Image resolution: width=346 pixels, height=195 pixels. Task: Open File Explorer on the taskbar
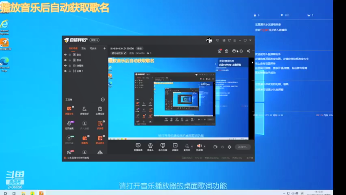(23, 193)
